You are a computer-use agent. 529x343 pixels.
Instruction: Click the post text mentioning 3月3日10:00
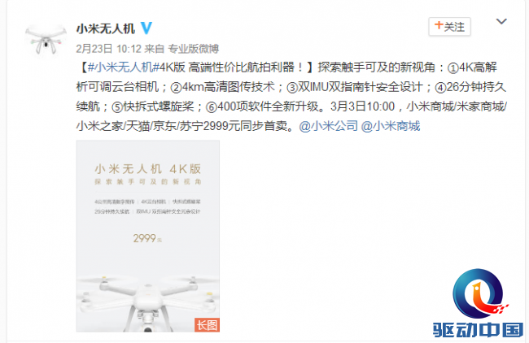pyautogui.click(x=362, y=106)
